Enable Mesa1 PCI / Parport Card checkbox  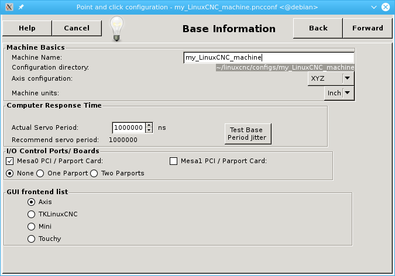point(173,161)
